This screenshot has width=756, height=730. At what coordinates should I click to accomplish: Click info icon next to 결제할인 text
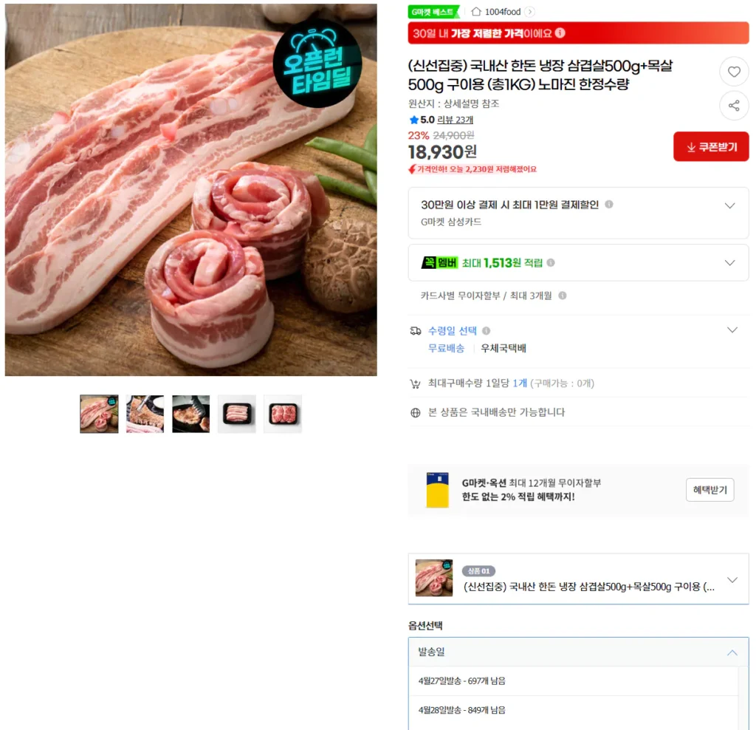(608, 204)
